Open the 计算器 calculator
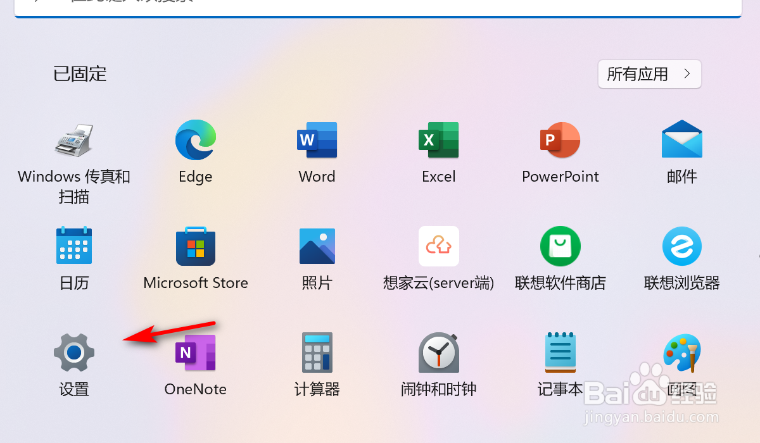The width and height of the screenshot is (760, 443). (317, 352)
